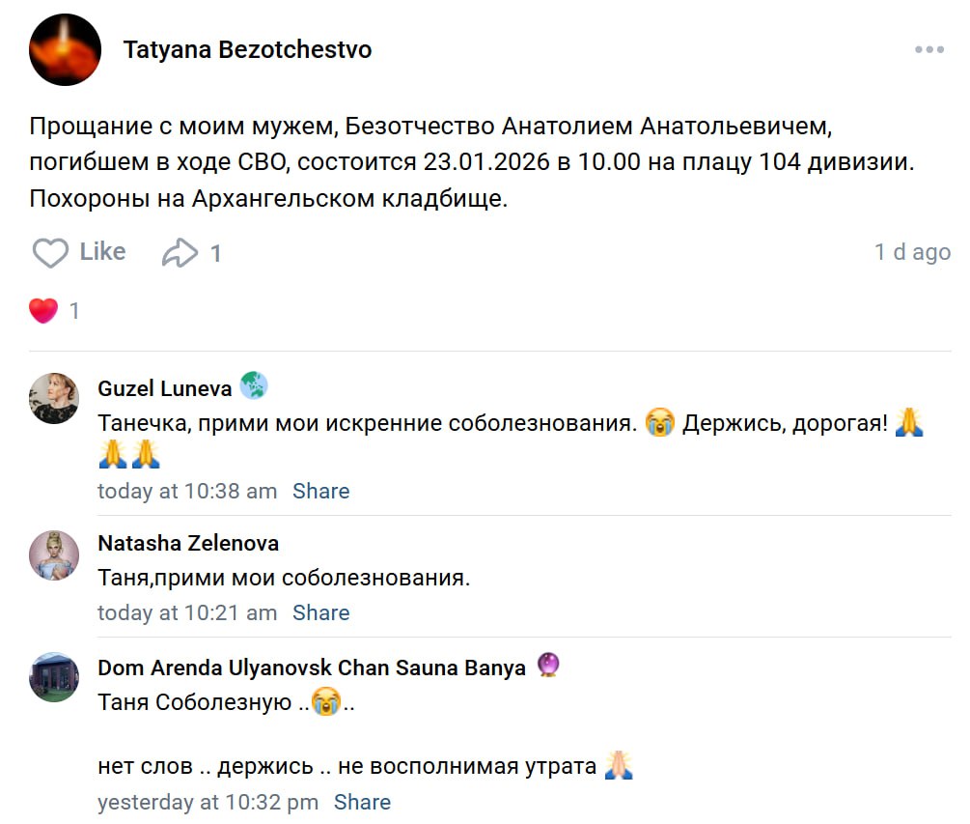Click the red heart reaction icon
The width and height of the screenshot is (970, 824).
point(43,311)
